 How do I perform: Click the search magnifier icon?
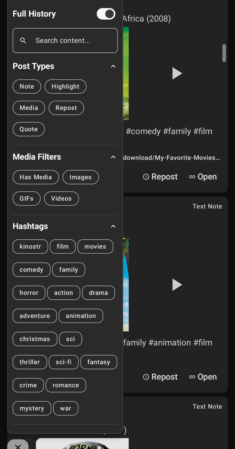click(x=23, y=41)
